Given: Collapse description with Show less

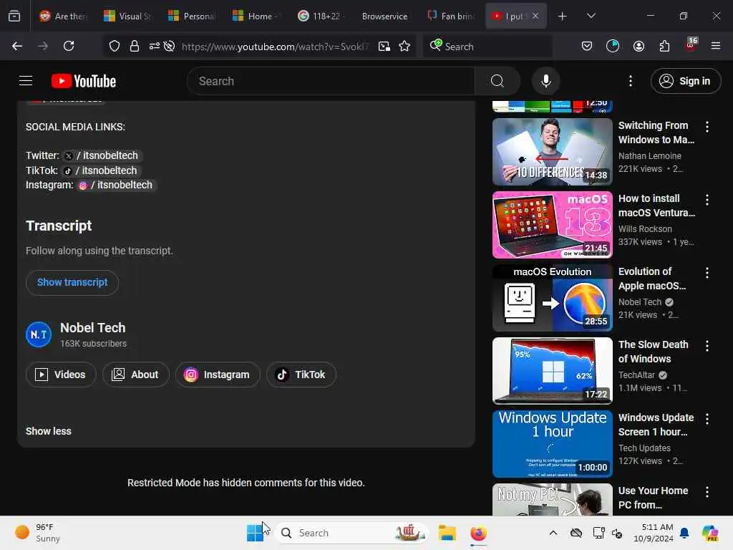Looking at the screenshot, I should pyautogui.click(x=48, y=431).
